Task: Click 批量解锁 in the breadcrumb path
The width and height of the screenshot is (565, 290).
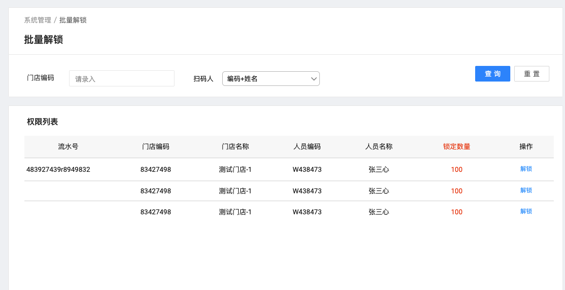Action: tap(73, 20)
